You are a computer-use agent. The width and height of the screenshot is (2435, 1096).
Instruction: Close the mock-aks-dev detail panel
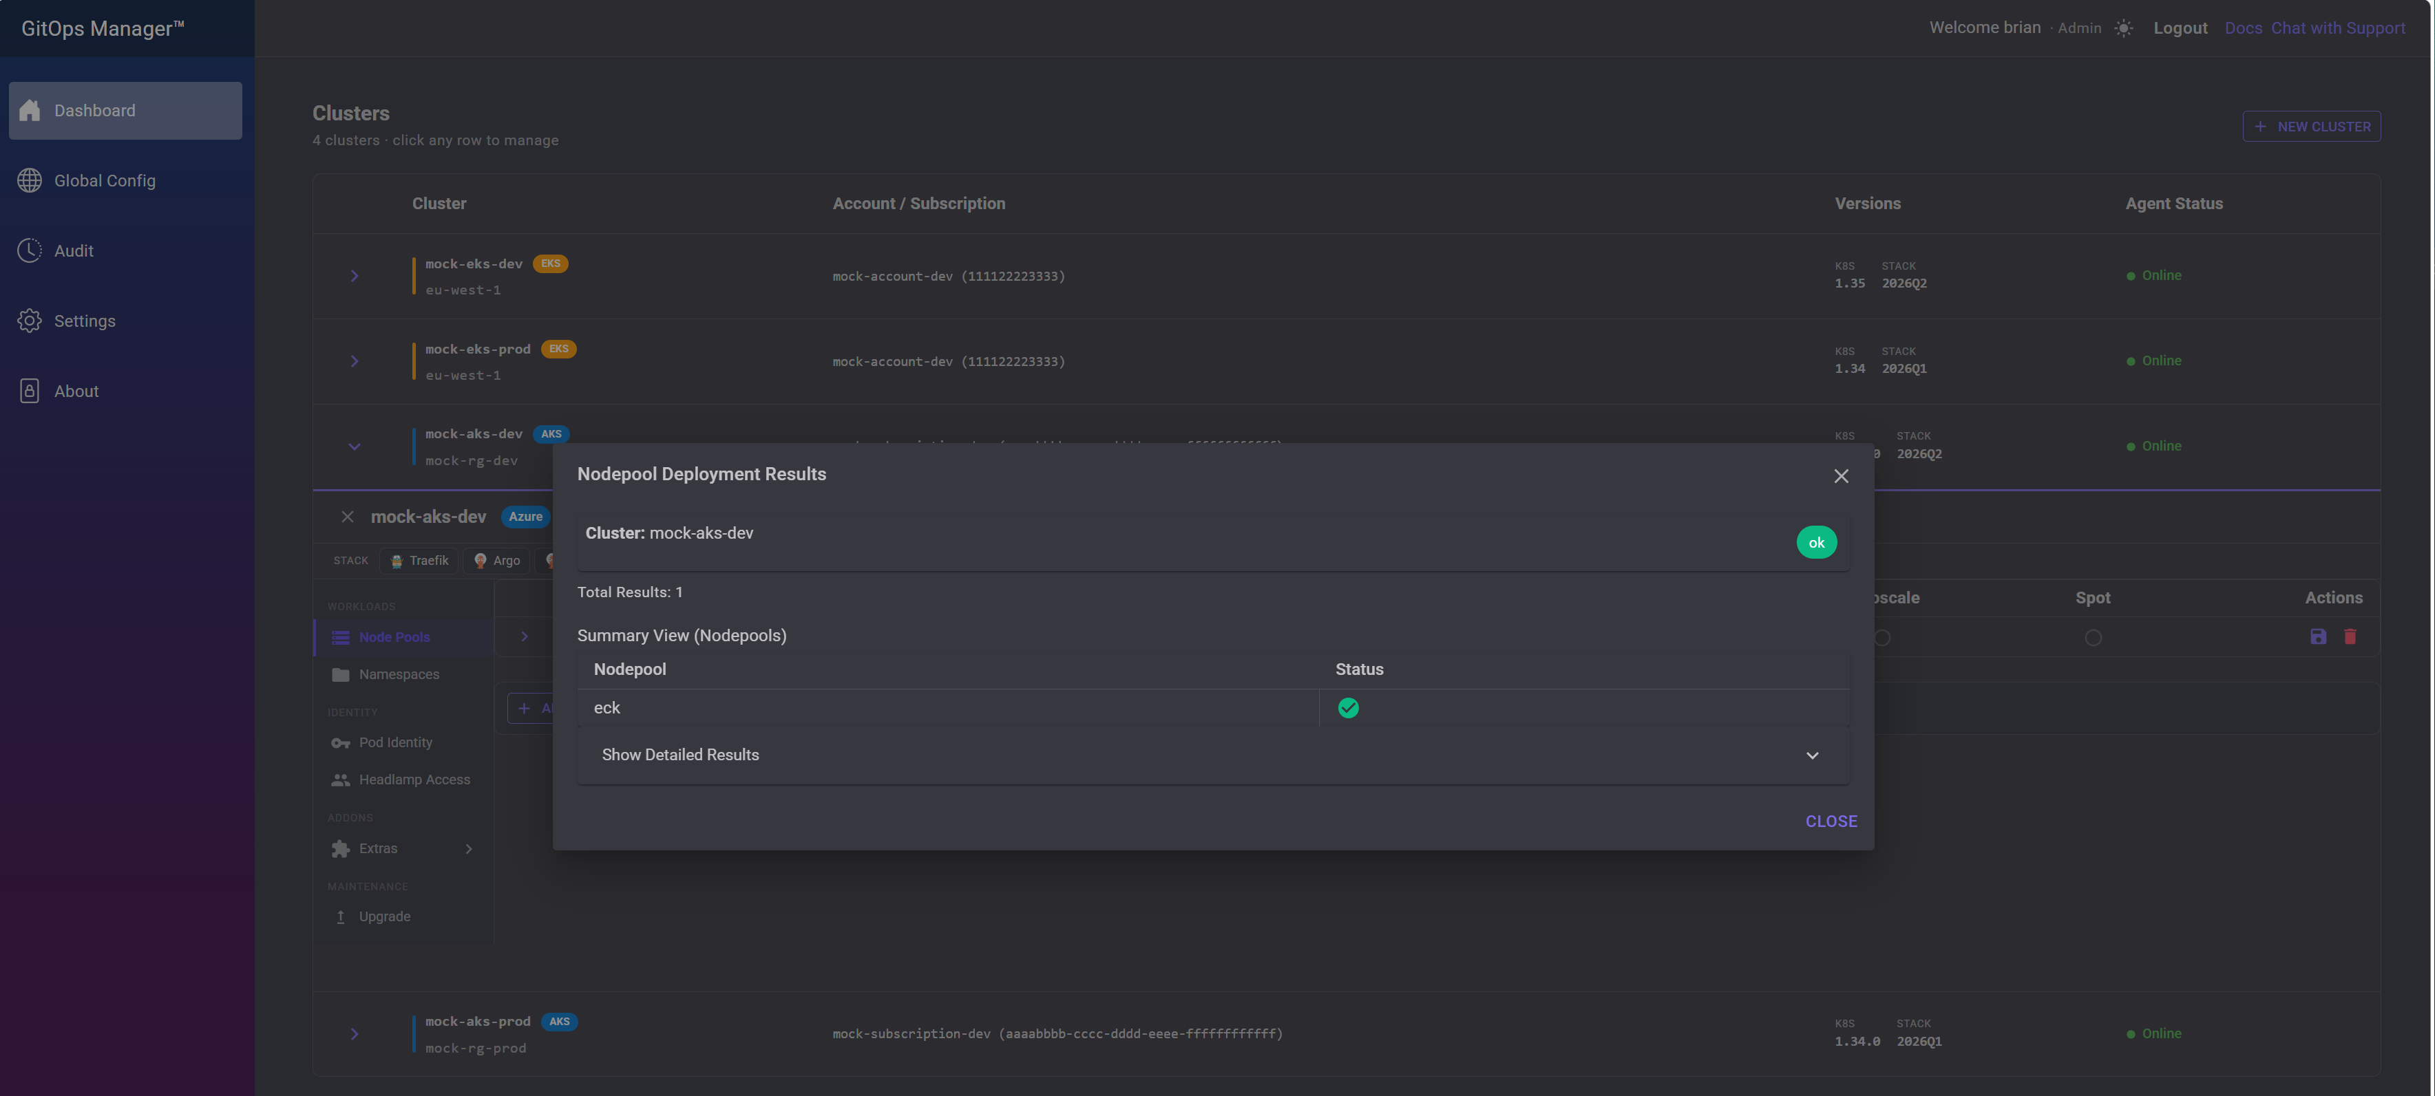pos(347,517)
